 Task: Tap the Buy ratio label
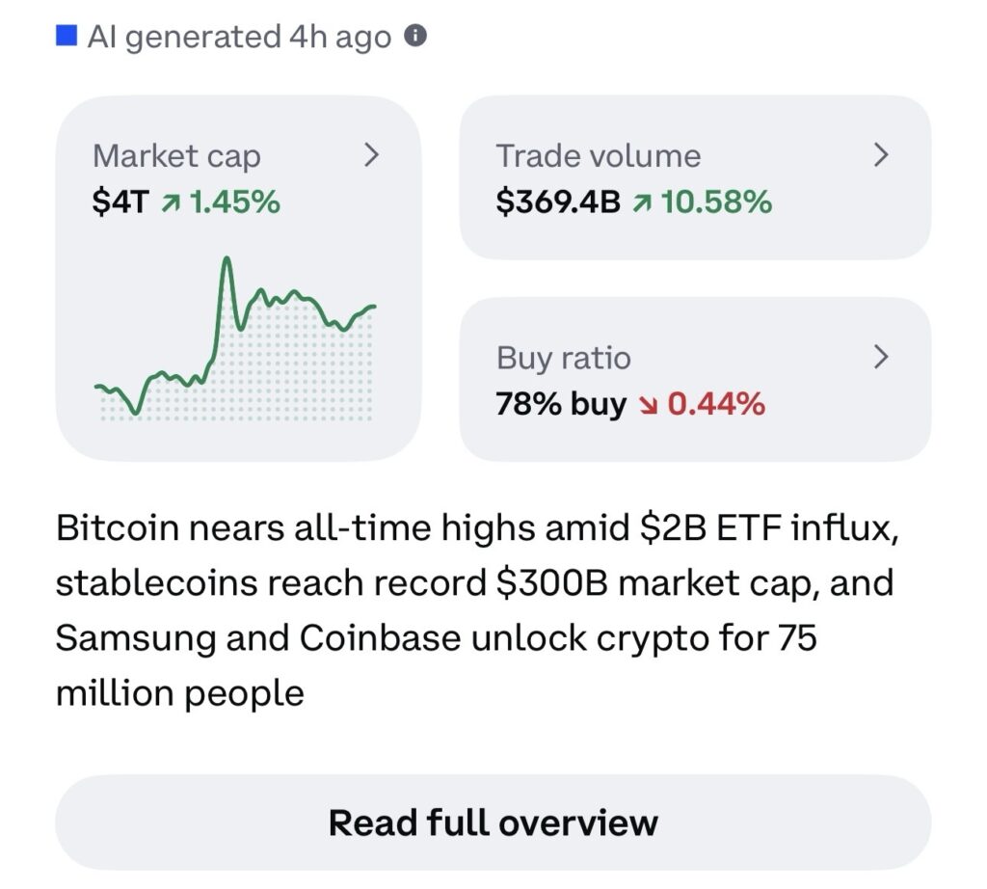click(x=563, y=359)
